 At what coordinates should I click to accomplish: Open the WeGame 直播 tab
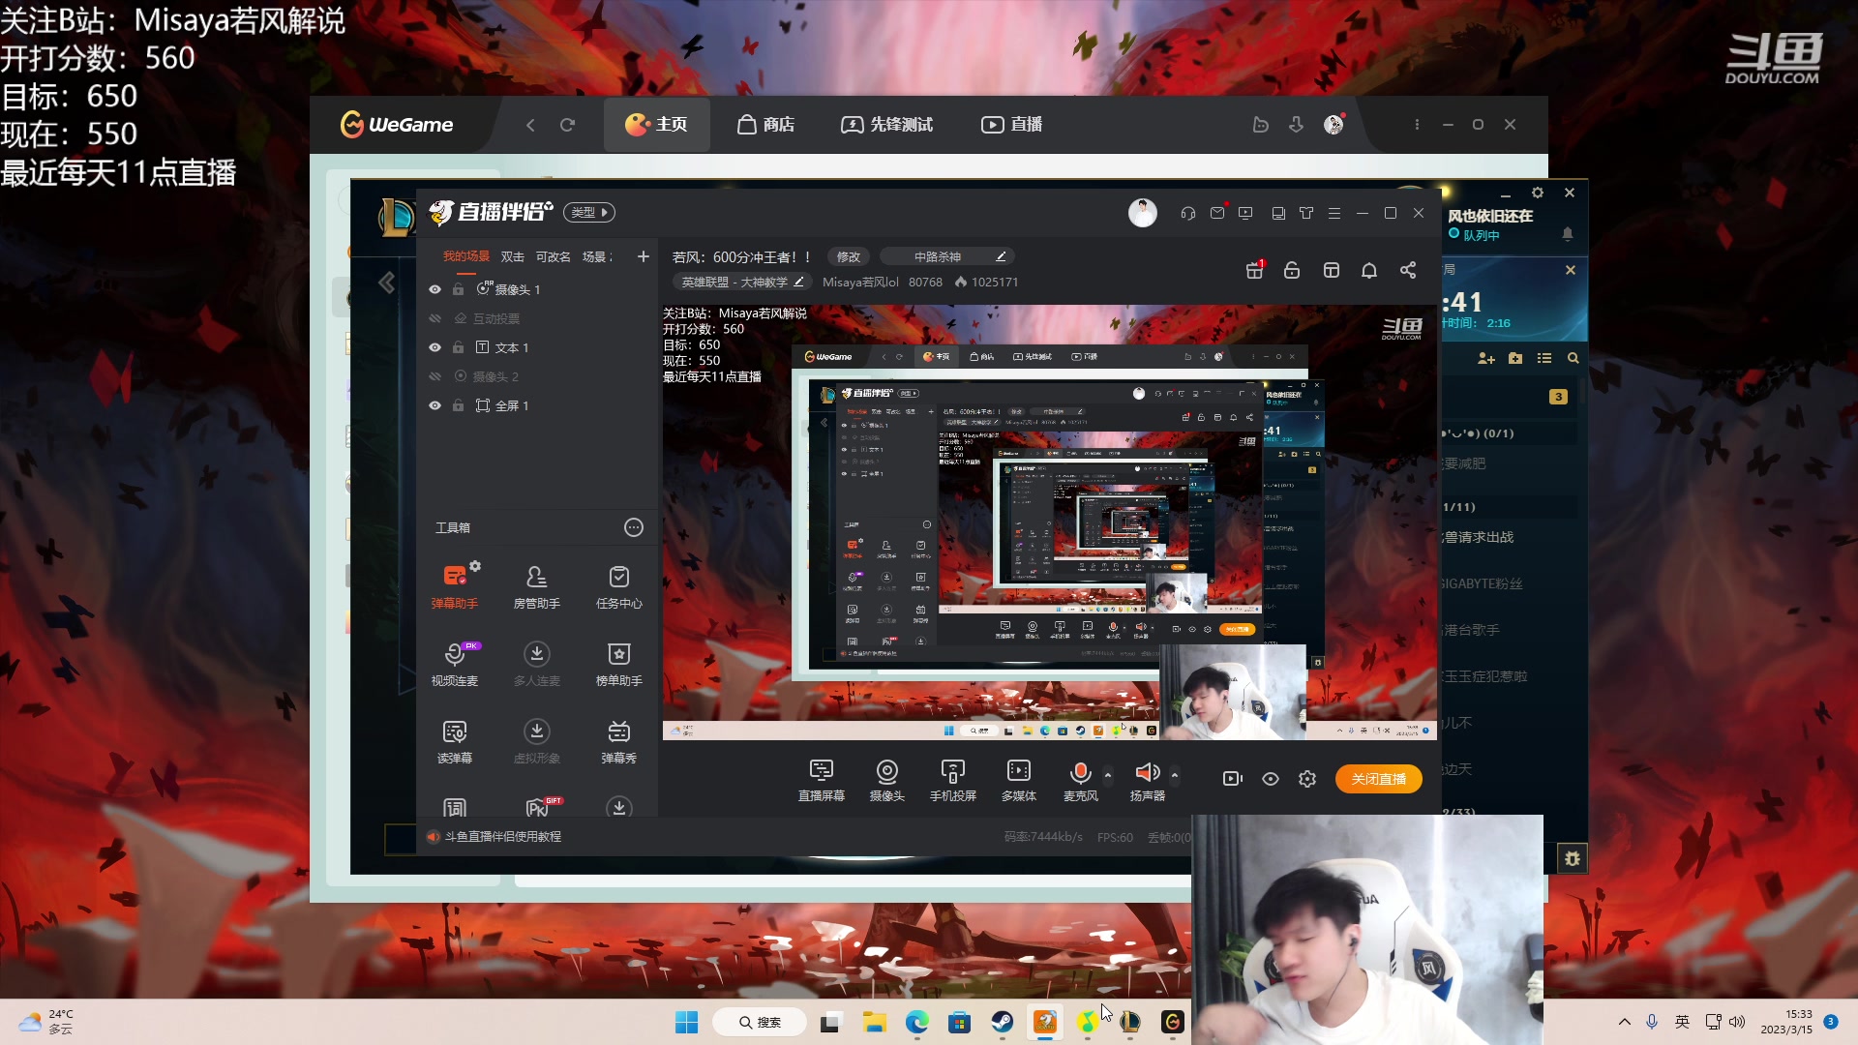(1011, 124)
